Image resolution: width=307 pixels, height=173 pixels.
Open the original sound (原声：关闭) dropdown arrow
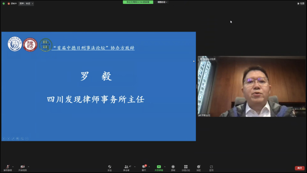(x=32, y=4)
